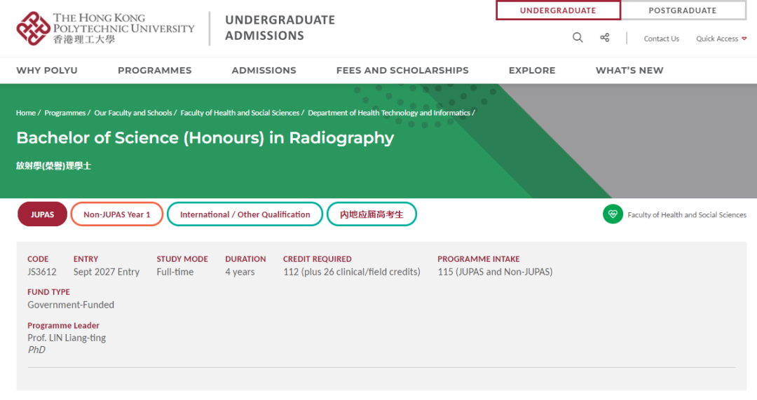The height and width of the screenshot is (400, 757).
Task: Click Faculty of Health and Social Sciences breadcrumb
Action: (x=240, y=113)
